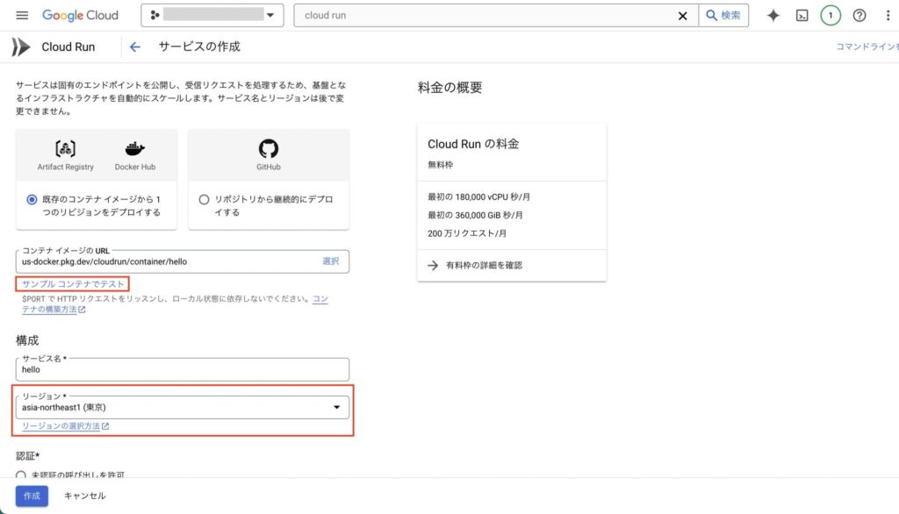Open the project selector dropdown
This screenshot has height=514, width=899.
[212, 16]
